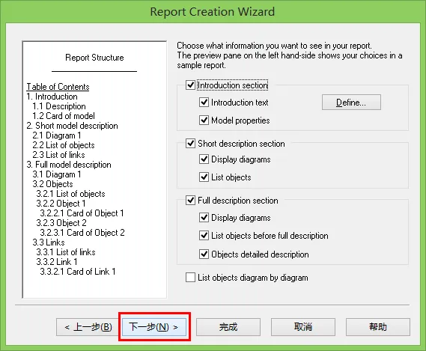The width and height of the screenshot is (426, 351).
Task: Toggle List objects before full description
Action: point(204,236)
